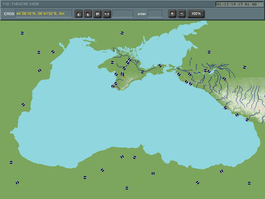
Task: Toggle the map labels speech-bubble icon
Action: [x=97, y=14]
